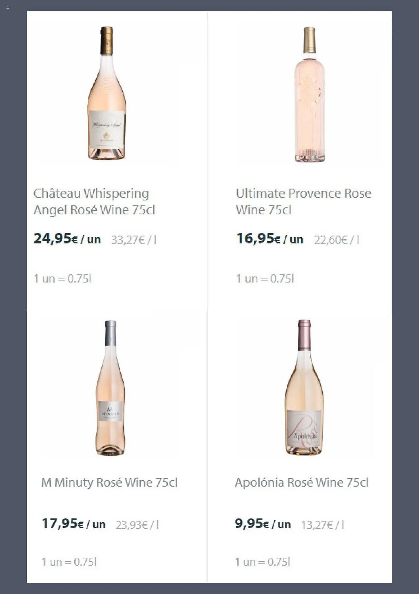Click the 33,27€ / l per-litre price
The image size is (419, 594).
pos(134,240)
